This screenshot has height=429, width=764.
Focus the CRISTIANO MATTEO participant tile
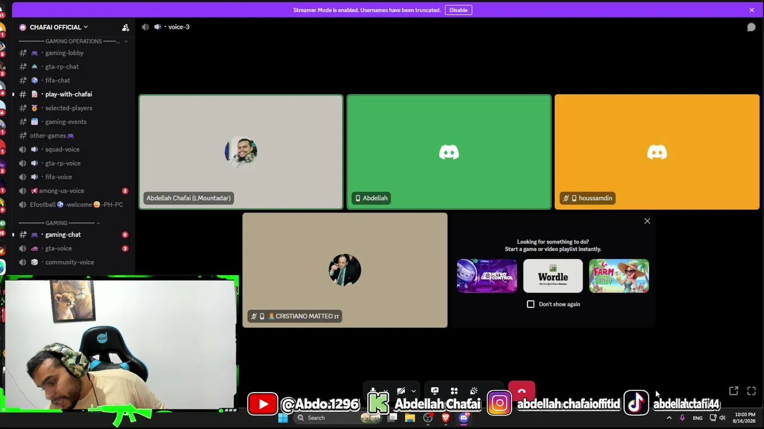(x=345, y=270)
